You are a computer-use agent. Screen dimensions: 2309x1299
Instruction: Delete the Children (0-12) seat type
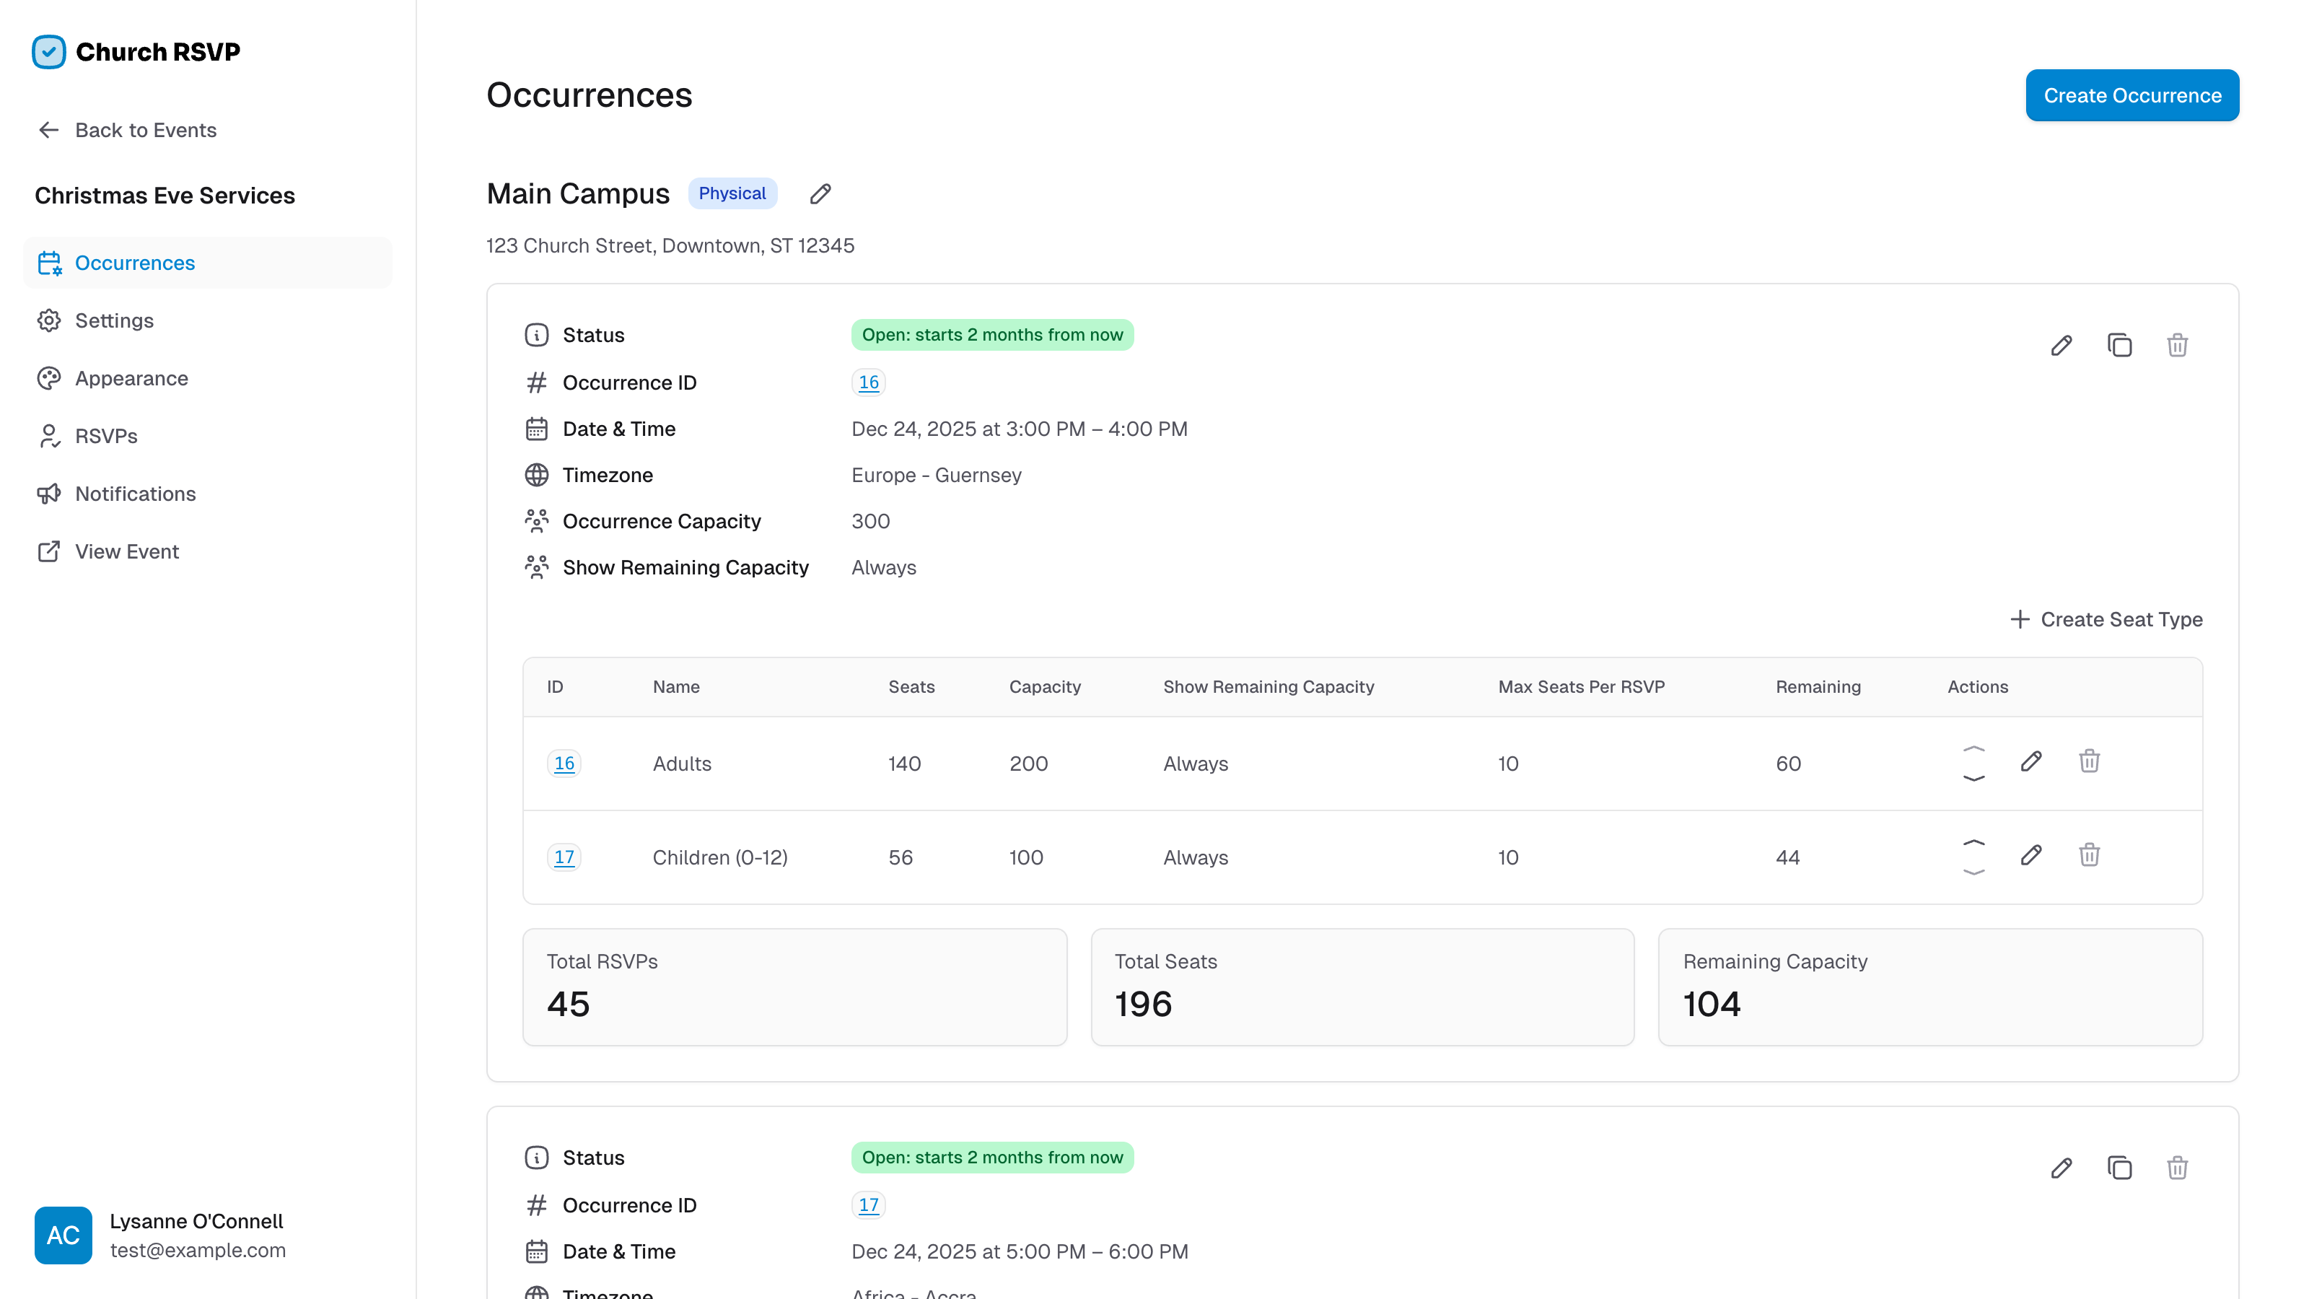coord(2090,855)
